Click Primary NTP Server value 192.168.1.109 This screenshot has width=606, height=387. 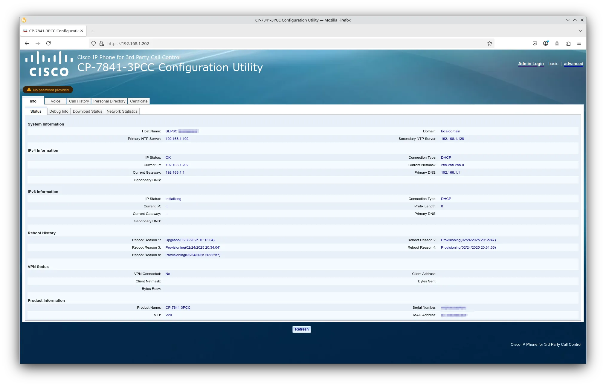click(x=177, y=139)
